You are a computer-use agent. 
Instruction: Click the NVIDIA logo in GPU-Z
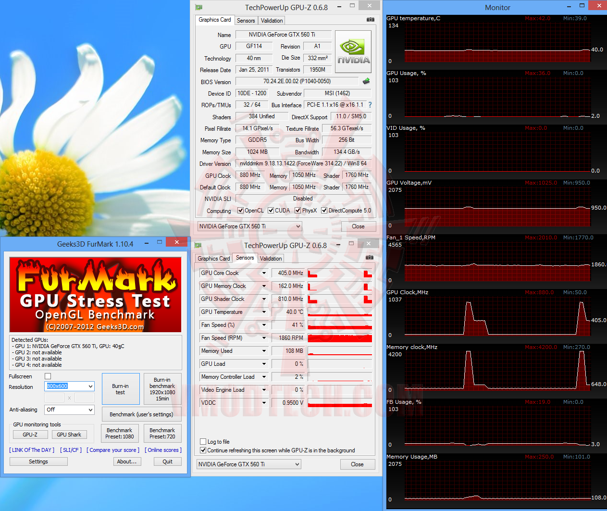click(353, 52)
